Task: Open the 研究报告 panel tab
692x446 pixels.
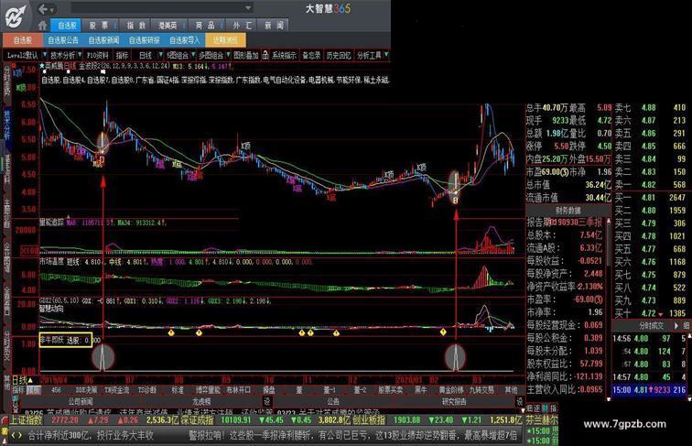Action: point(454,402)
